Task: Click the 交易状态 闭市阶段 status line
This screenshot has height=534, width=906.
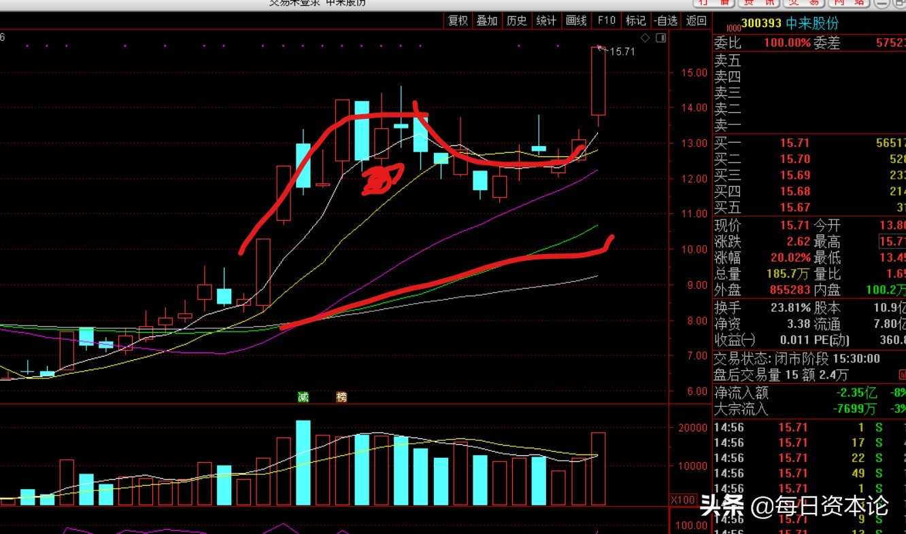Action: 796,359
